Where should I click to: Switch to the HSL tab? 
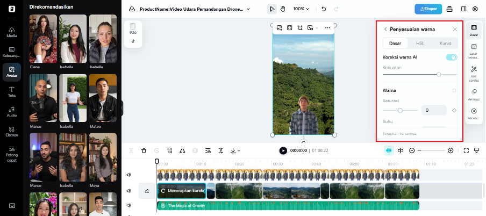point(420,43)
